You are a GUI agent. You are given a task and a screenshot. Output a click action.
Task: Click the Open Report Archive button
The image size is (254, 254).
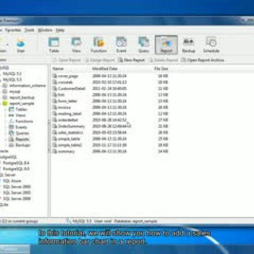(203, 60)
